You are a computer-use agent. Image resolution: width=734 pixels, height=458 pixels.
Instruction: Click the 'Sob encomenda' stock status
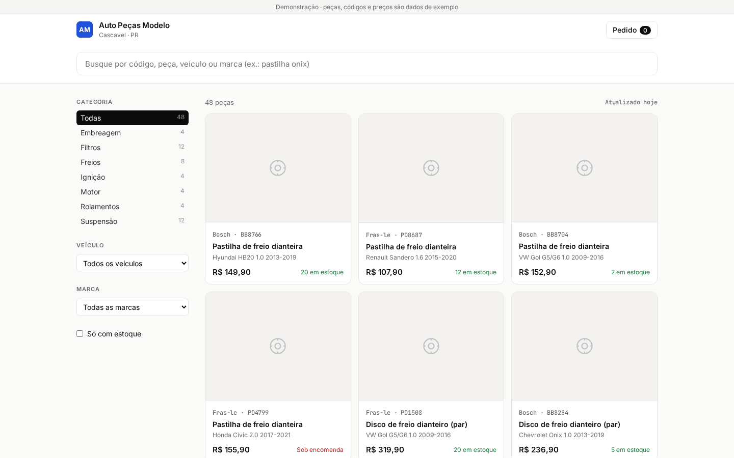pyautogui.click(x=320, y=450)
